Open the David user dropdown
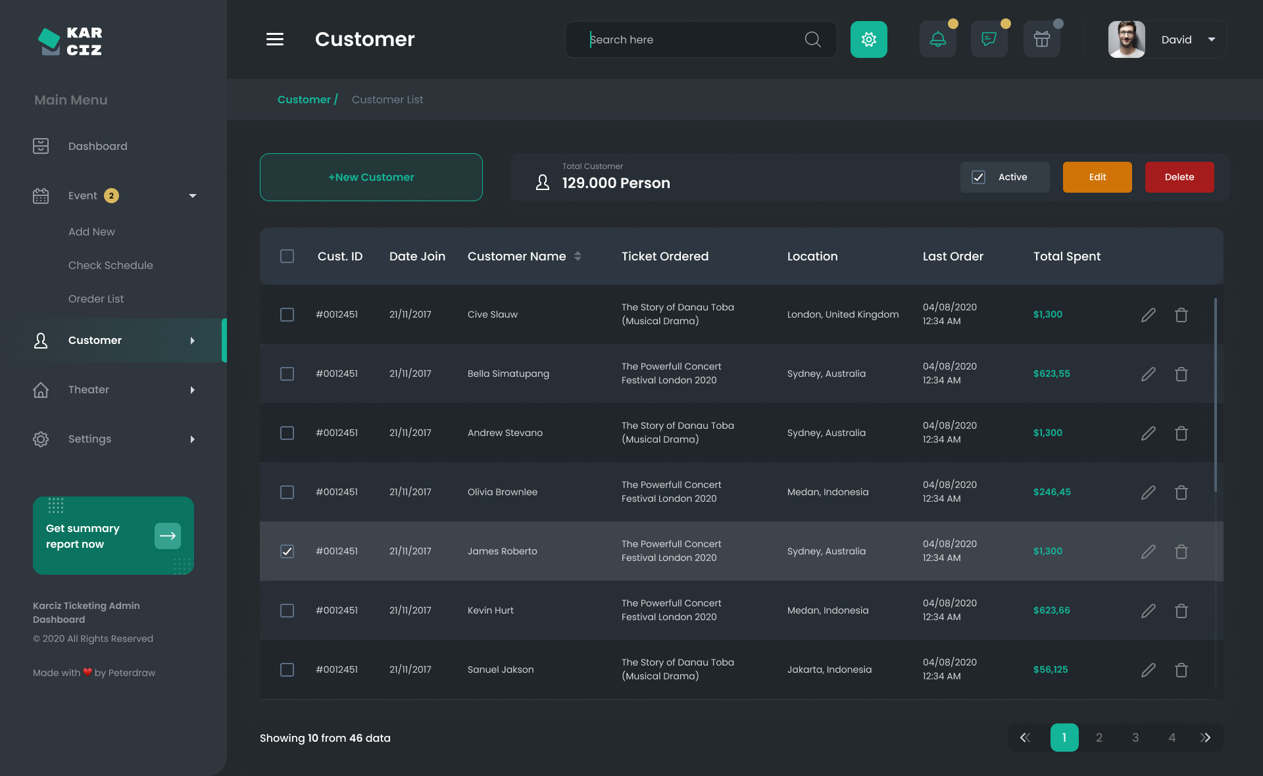The image size is (1263, 776). tap(1211, 39)
